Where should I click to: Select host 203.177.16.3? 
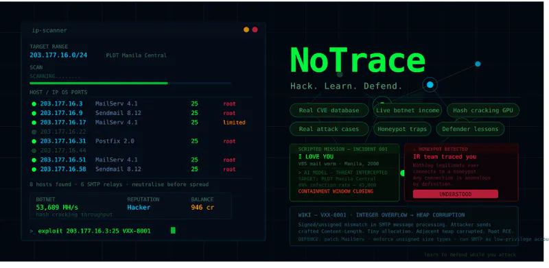(61, 104)
